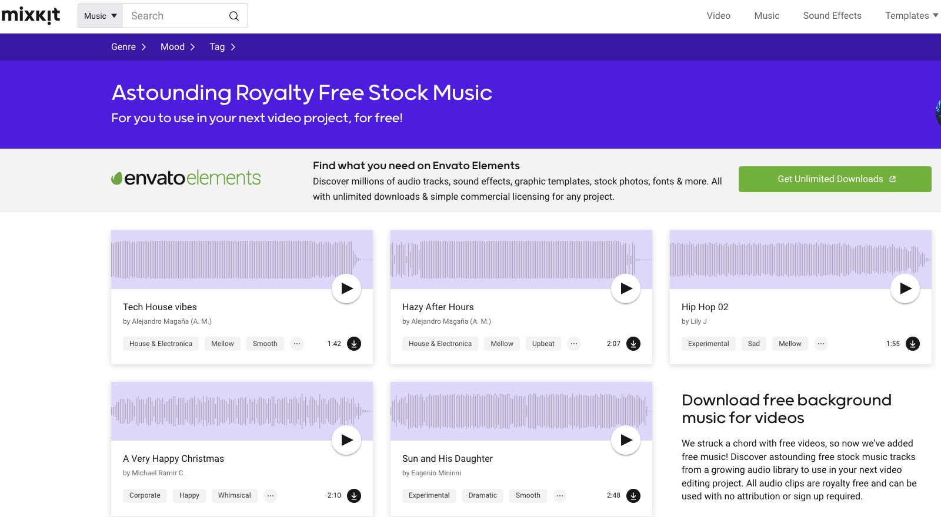Image resolution: width=941 pixels, height=517 pixels.
Task: Open the Video section in navigation
Action: click(718, 16)
